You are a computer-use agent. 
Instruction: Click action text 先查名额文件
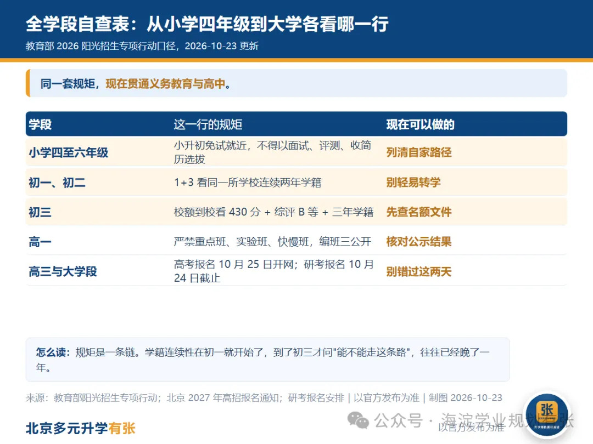point(418,212)
